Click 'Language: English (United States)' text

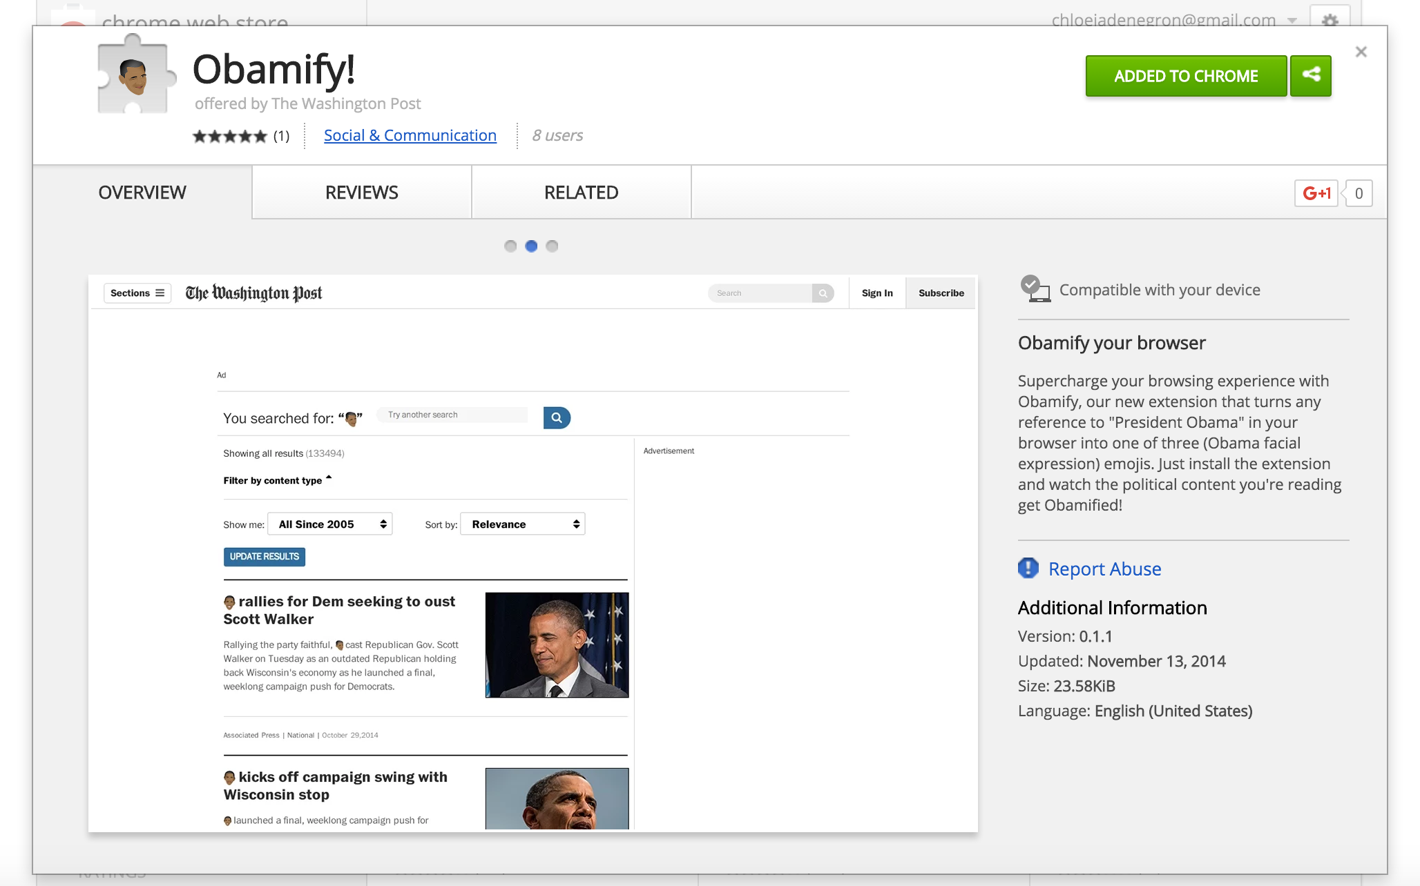[x=1135, y=711]
